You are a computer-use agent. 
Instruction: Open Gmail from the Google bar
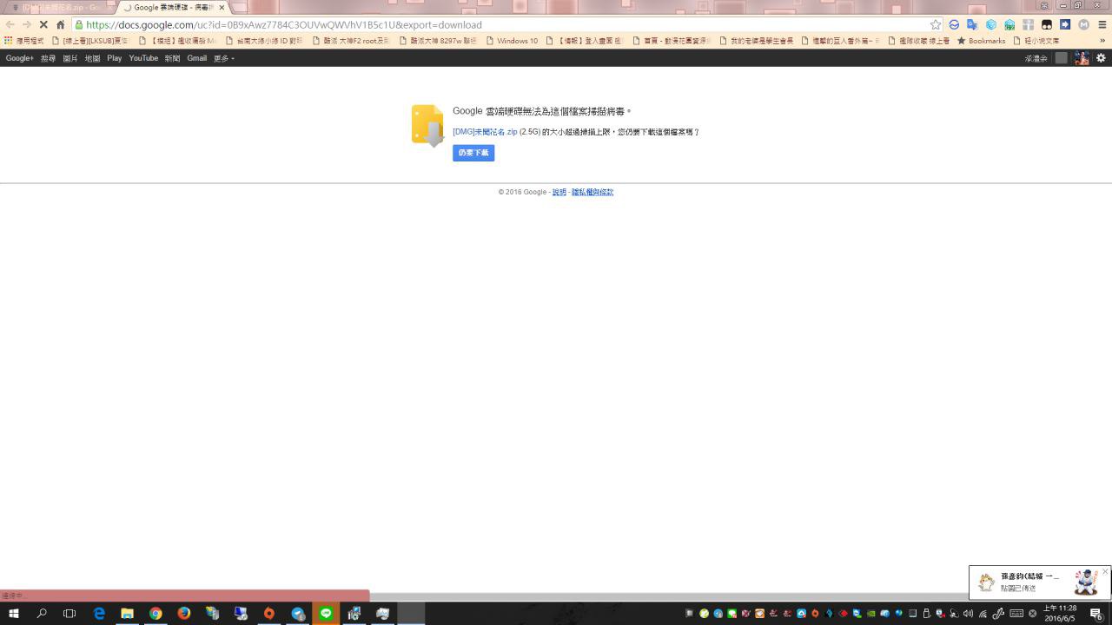(196, 58)
